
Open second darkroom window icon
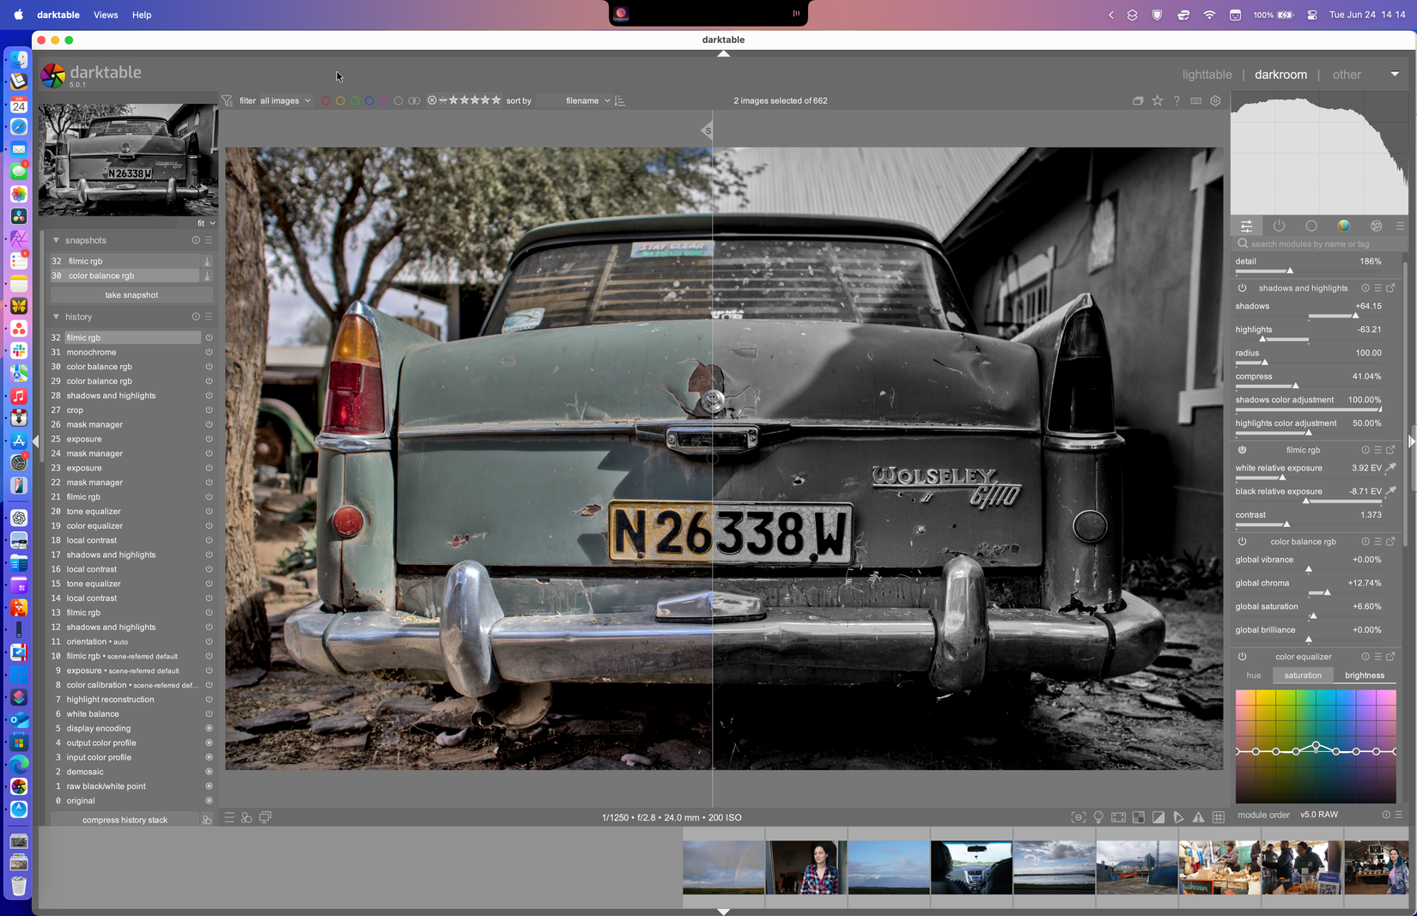(265, 817)
